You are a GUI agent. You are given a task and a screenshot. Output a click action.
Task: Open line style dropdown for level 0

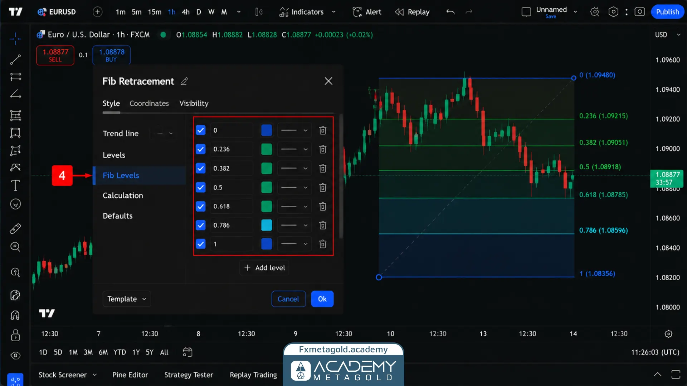coord(294,130)
